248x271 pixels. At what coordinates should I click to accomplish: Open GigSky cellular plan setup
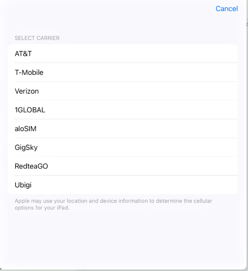(x=123, y=147)
